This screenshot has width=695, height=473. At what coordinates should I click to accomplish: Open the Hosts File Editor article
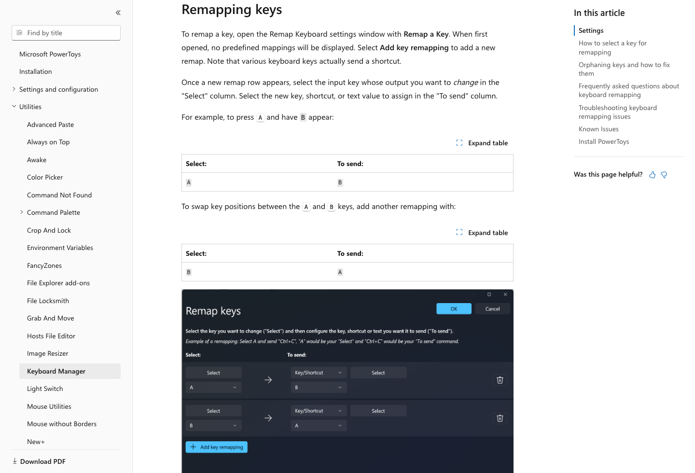coord(51,336)
